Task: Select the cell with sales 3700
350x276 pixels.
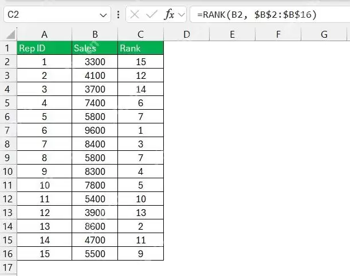Action: [95, 89]
